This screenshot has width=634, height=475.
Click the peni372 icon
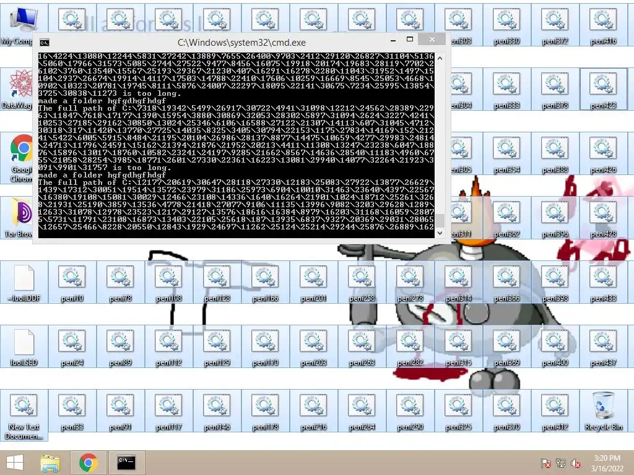click(x=555, y=25)
